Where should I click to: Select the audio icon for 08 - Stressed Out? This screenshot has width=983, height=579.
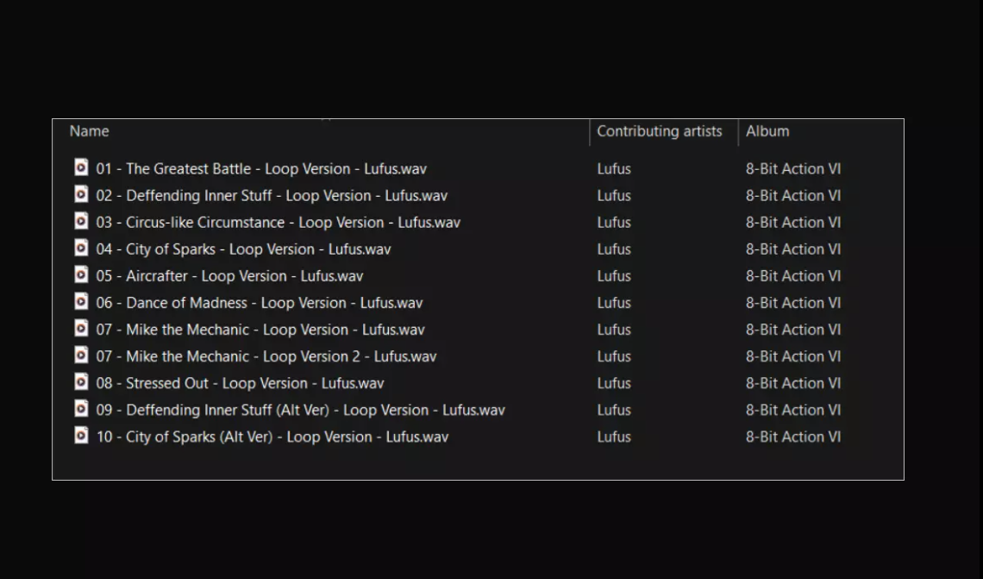click(x=81, y=382)
